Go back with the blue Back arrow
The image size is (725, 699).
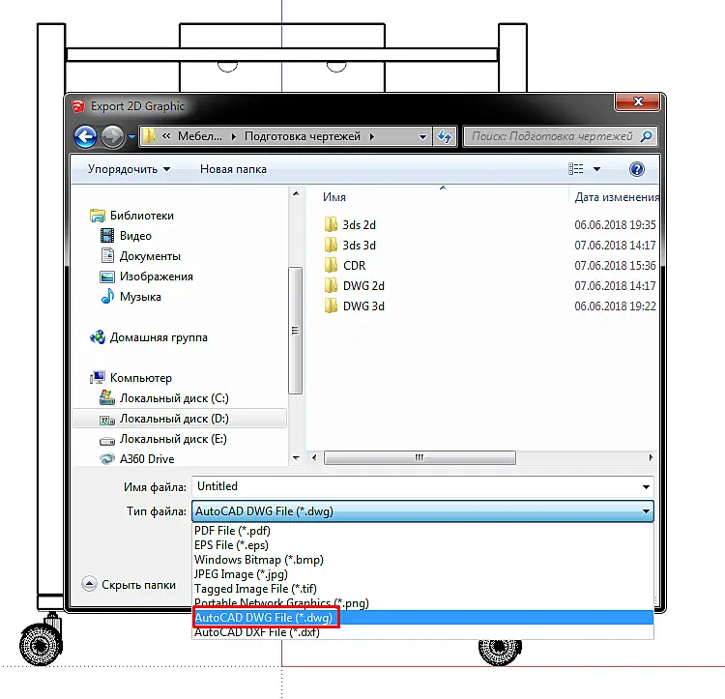85,136
